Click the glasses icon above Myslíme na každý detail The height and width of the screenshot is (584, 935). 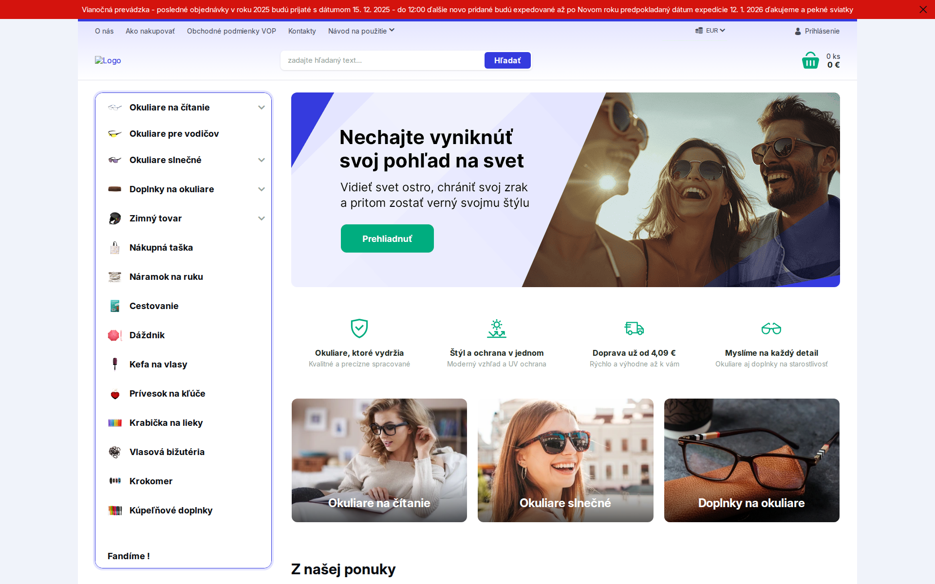coord(771,328)
